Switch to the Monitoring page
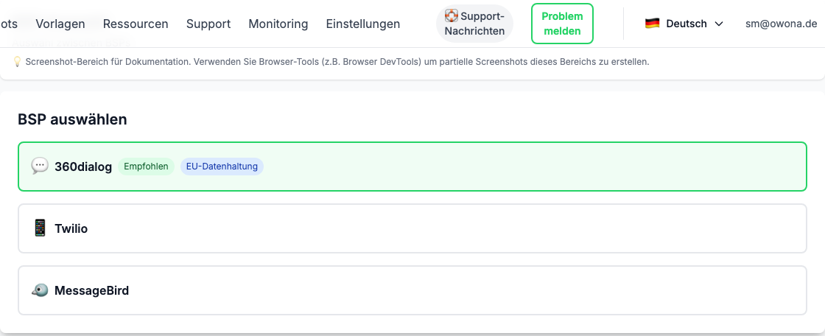This screenshot has width=825, height=336. 278,24
